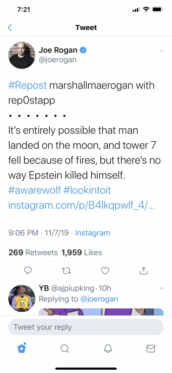Like the tweet with heart icon
172x373 pixels.
105,270
